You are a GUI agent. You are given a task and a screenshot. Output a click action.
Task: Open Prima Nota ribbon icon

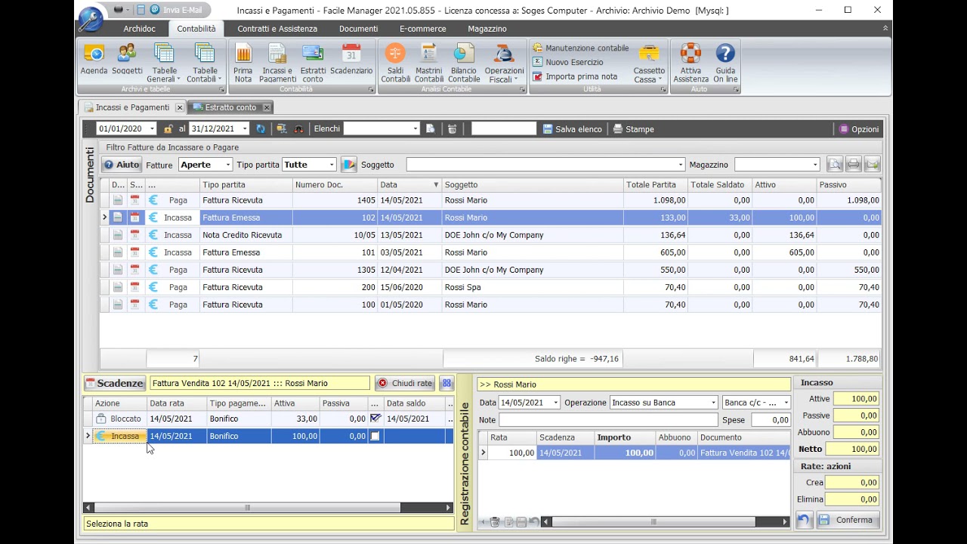[x=243, y=63]
